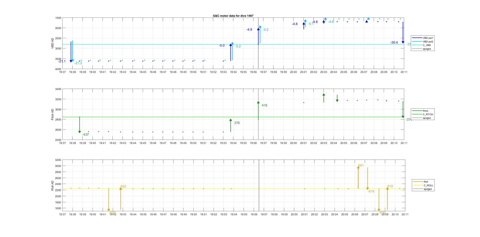The height and width of the screenshot is (237, 480).
Task: Click the "4000" tick on VBD y-axis
Action: pos(57,69)
